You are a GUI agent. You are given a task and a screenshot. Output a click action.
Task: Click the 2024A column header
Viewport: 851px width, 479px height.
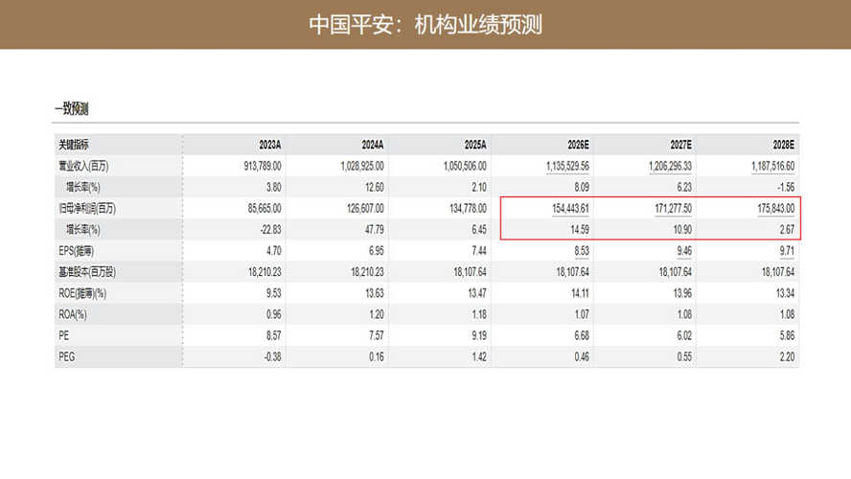click(x=372, y=145)
